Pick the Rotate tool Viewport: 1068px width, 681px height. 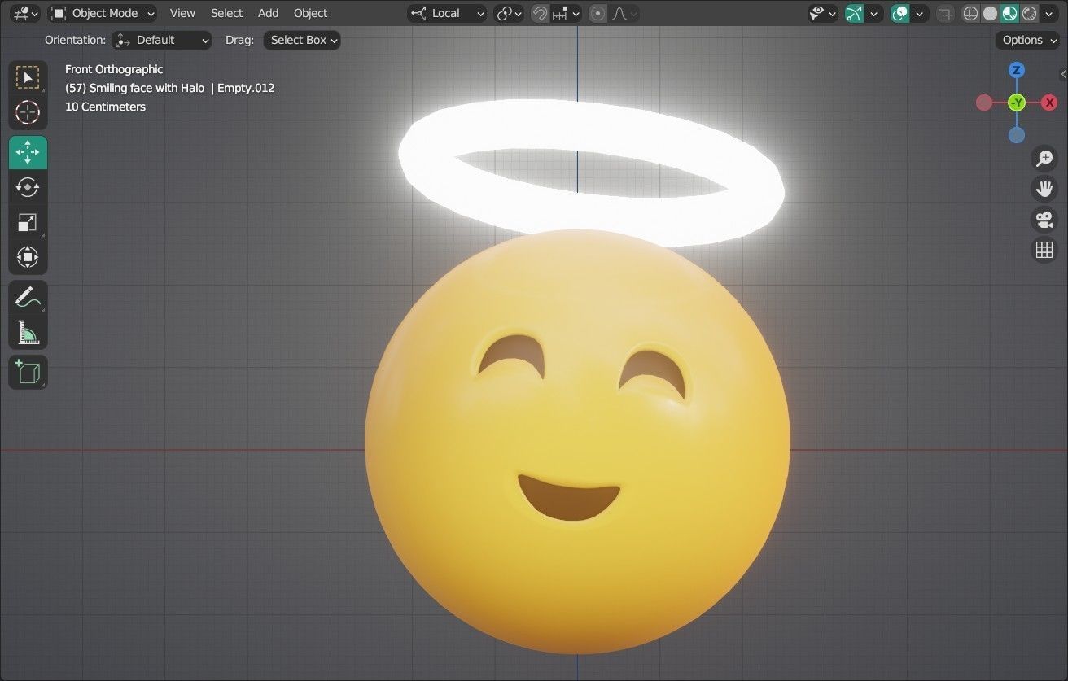28,187
